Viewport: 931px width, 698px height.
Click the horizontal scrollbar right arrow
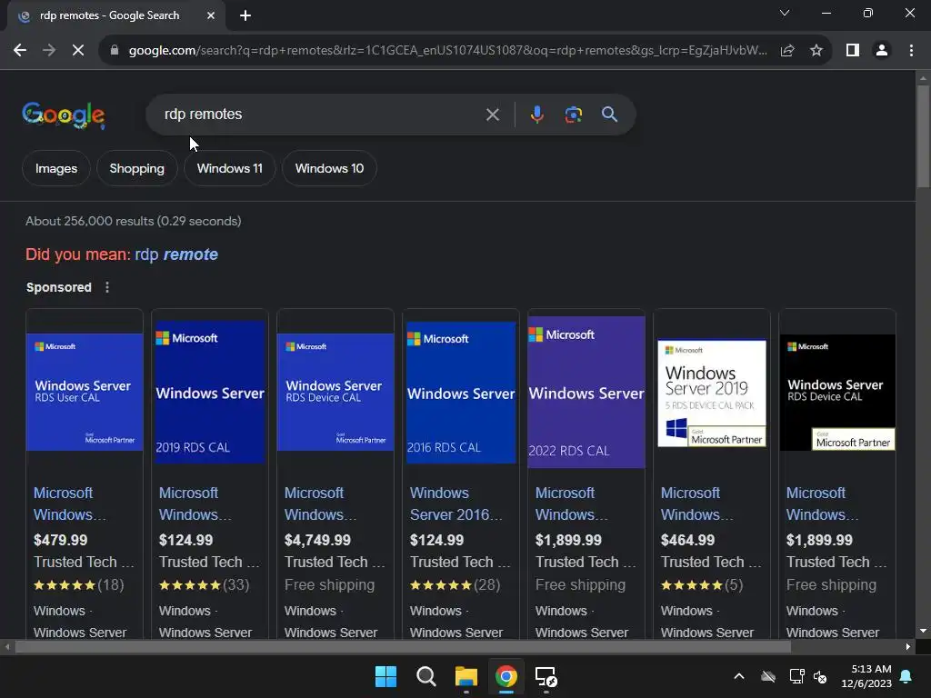(x=908, y=647)
